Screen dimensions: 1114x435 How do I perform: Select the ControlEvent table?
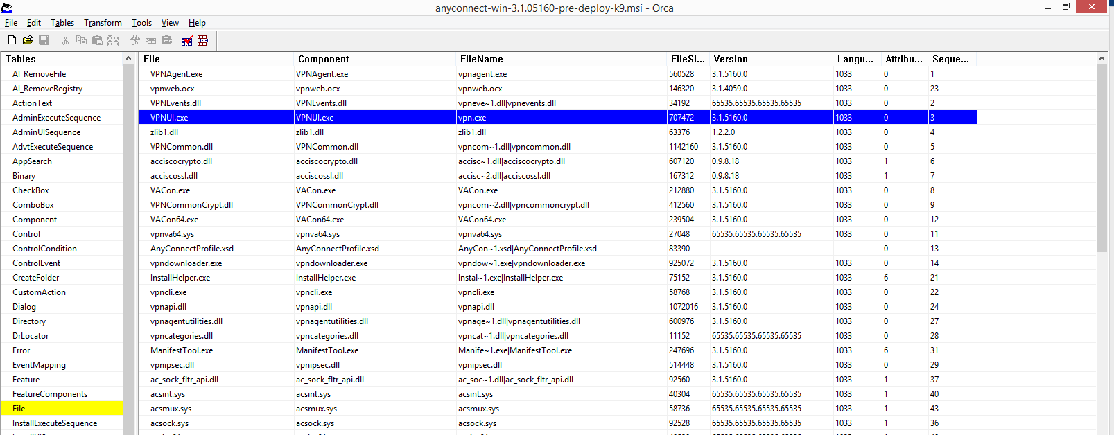[36, 263]
